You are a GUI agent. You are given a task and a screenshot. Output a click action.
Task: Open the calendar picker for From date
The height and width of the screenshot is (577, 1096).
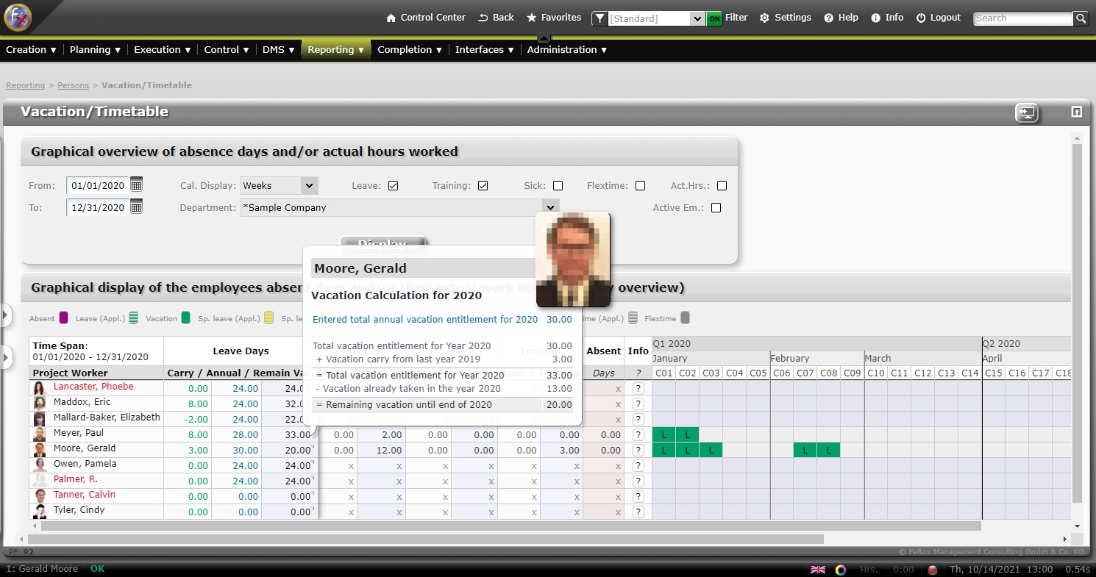click(136, 185)
